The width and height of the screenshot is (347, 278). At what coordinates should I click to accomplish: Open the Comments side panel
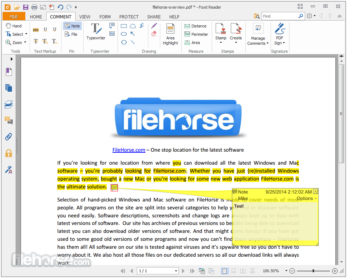click(9, 121)
